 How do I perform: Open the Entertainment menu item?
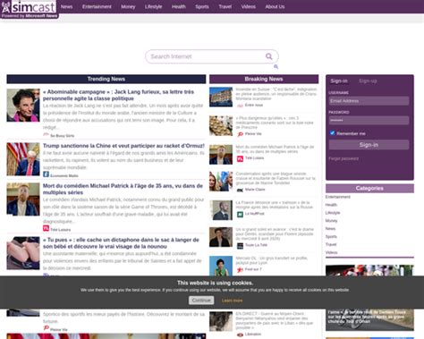pos(97,6)
